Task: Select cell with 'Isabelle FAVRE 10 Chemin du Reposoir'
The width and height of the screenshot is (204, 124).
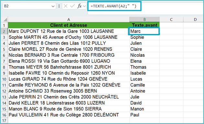Action: [x=69, y=73]
